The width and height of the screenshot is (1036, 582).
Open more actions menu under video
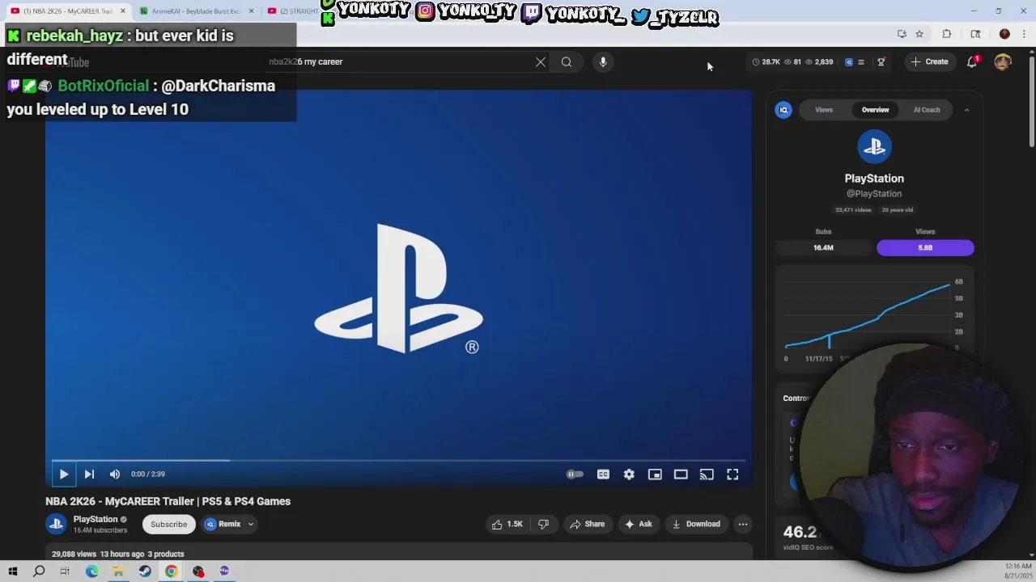[743, 524]
